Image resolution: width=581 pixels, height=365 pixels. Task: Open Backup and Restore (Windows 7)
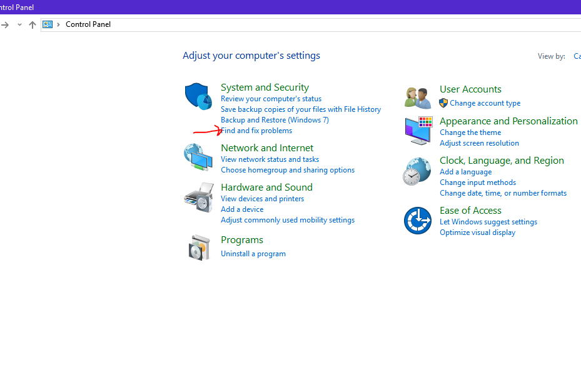274,119
